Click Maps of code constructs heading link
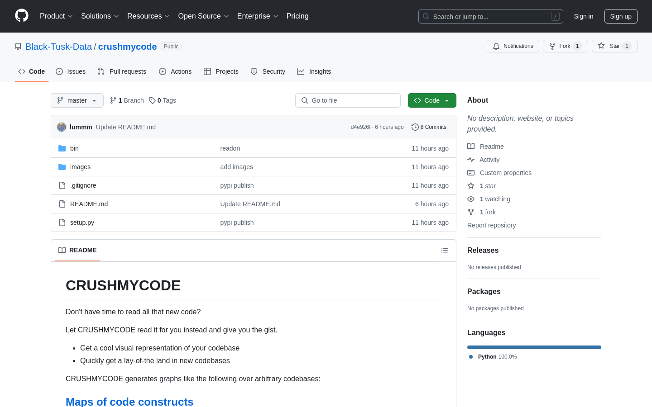This screenshot has width=652, height=407. [x=129, y=402]
